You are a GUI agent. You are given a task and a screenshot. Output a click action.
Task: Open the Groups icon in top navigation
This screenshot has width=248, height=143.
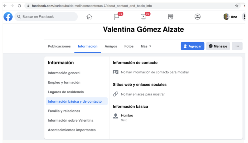pyautogui.click(x=197, y=17)
